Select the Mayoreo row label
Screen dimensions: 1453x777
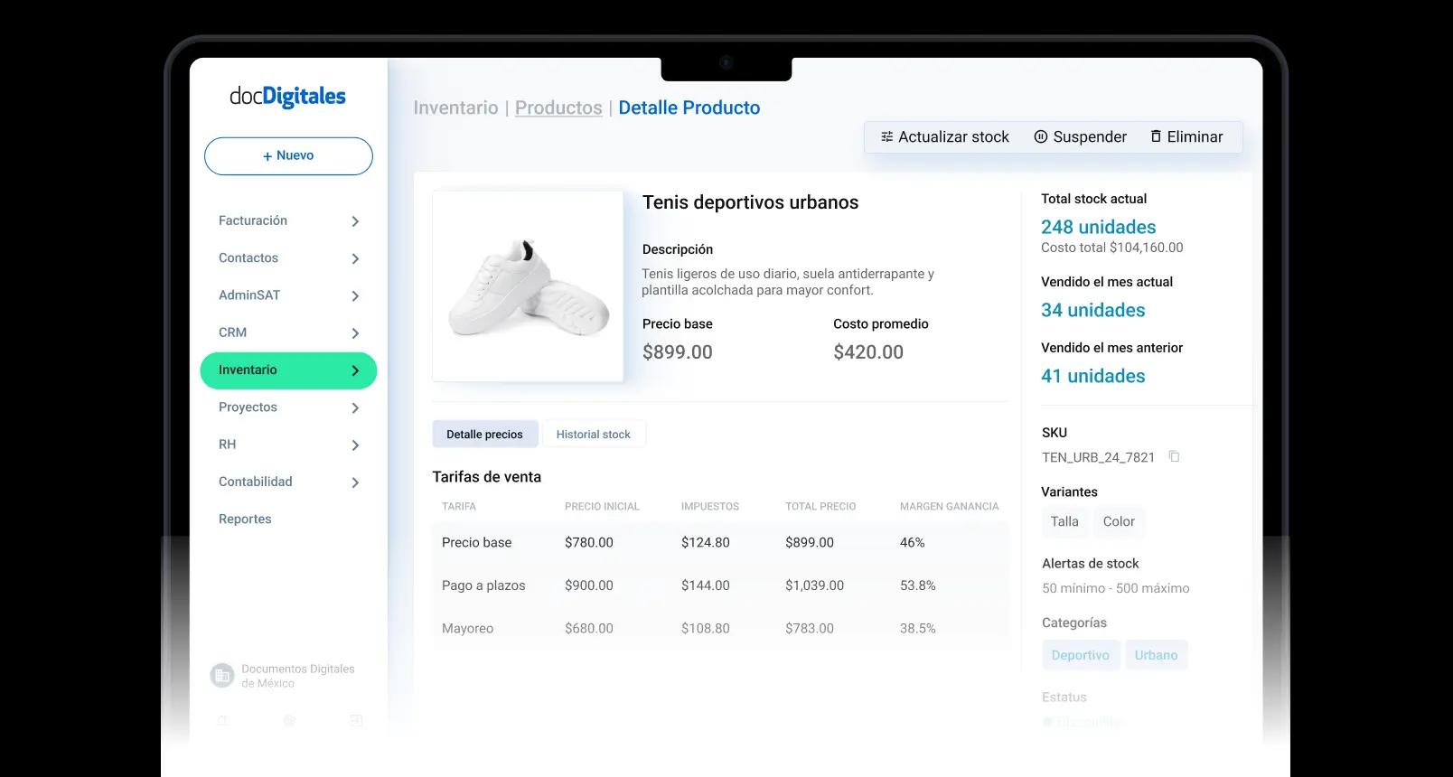468,628
